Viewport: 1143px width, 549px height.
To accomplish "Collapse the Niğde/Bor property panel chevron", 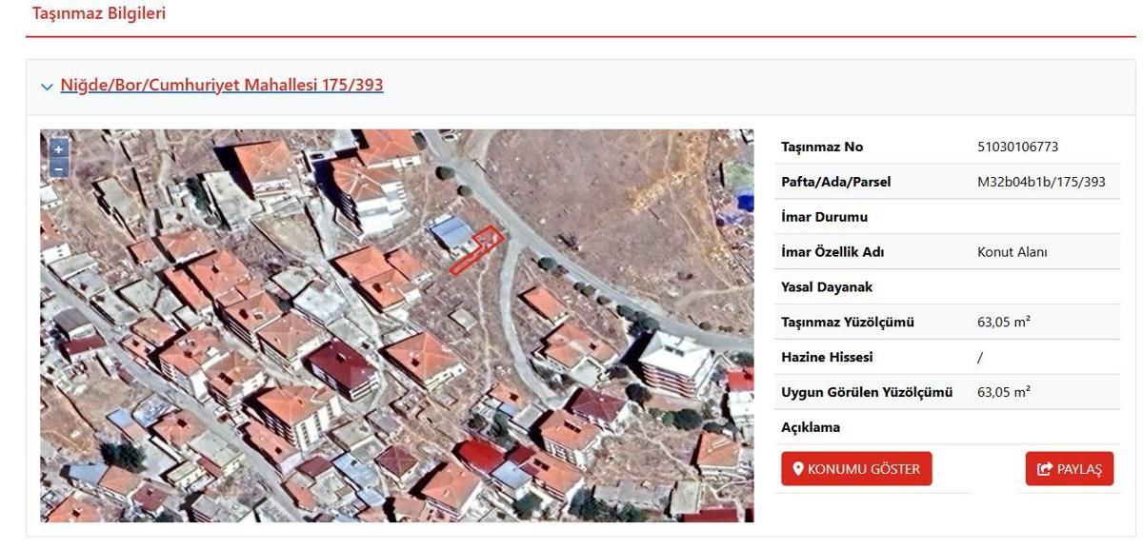I will 47,87.
